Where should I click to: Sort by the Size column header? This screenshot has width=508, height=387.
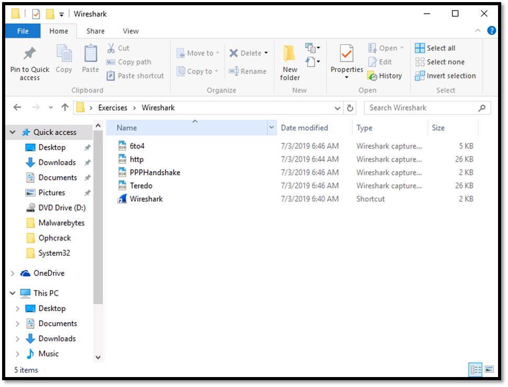[x=438, y=128]
